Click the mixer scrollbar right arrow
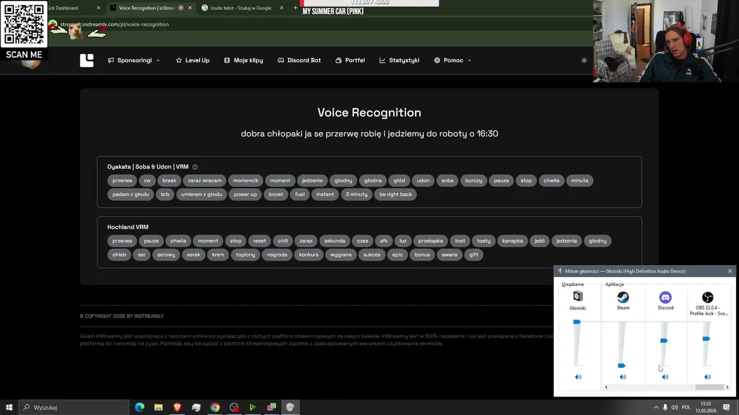The width and height of the screenshot is (739, 415). pos(727,387)
